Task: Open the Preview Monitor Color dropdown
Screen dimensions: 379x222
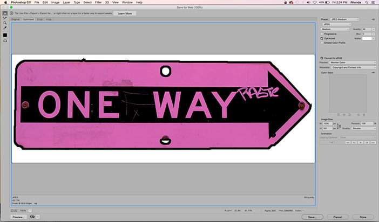Action: pyautogui.click(x=353, y=63)
